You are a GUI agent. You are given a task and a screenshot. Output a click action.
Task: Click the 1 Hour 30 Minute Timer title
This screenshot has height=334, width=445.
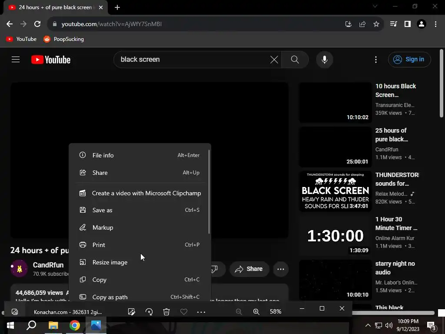(396, 224)
